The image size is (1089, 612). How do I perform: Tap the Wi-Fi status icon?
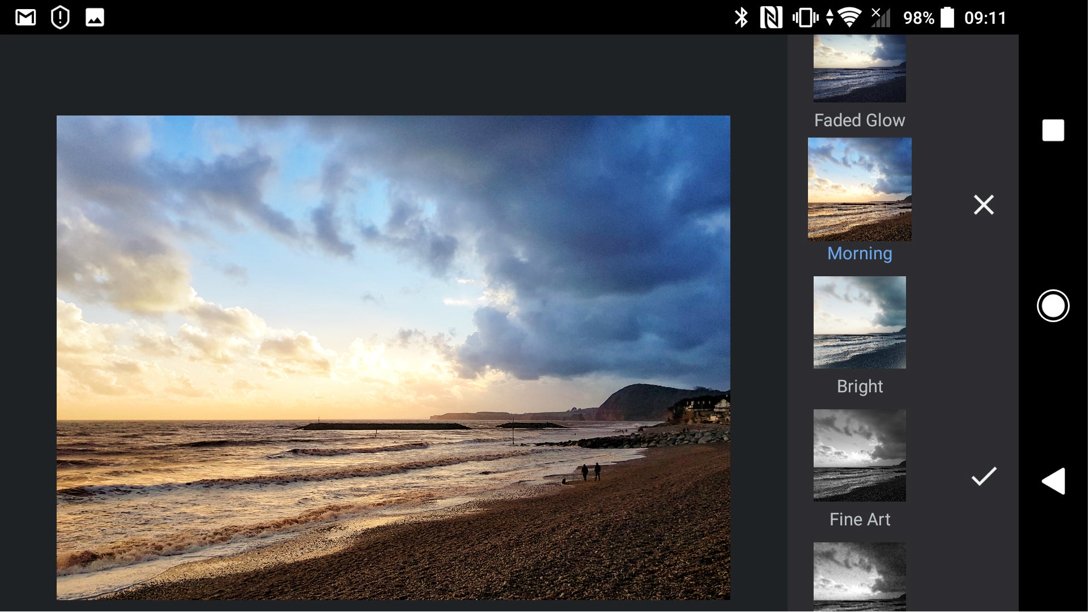(849, 18)
